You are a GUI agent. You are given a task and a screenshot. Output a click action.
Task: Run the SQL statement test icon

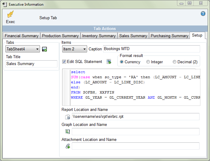point(109,61)
